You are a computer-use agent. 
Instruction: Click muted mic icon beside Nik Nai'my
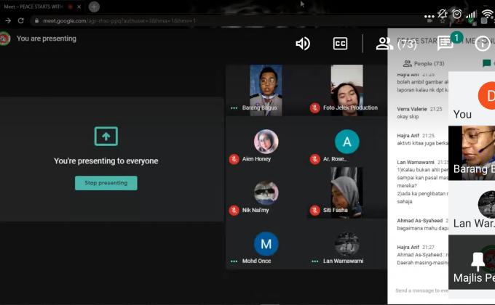(234, 210)
